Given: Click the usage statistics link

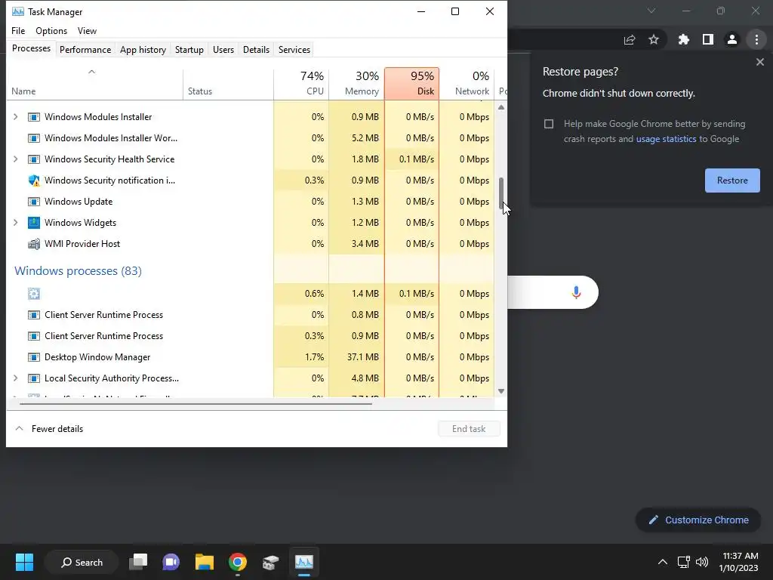Looking at the screenshot, I should (666, 139).
